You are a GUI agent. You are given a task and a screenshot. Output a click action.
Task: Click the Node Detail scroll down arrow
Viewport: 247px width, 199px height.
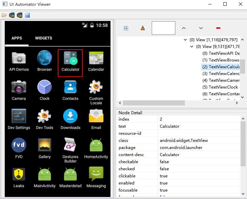click(x=243, y=194)
